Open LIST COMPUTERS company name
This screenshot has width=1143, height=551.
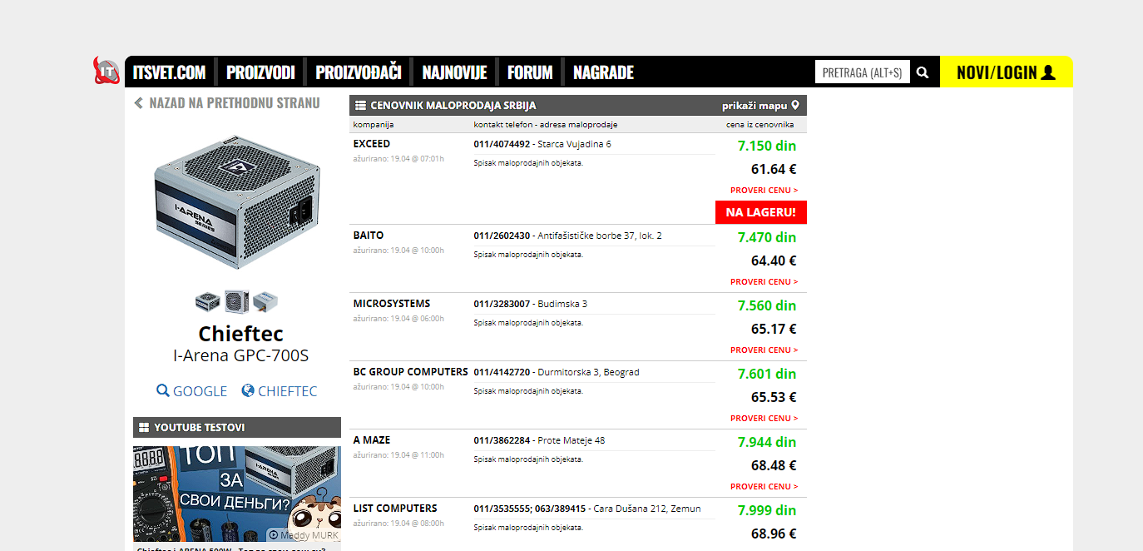[395, 509]
